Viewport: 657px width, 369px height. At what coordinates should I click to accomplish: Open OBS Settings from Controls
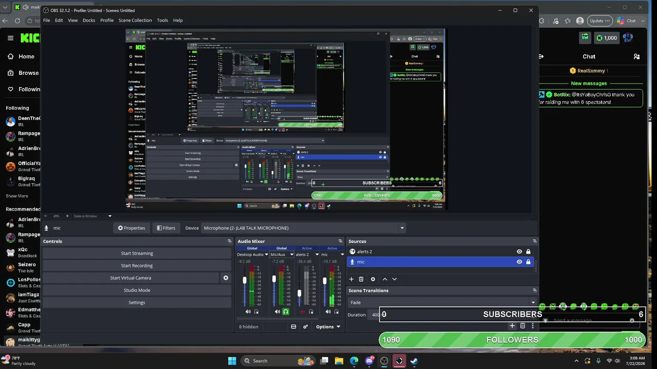pos(137,302)
